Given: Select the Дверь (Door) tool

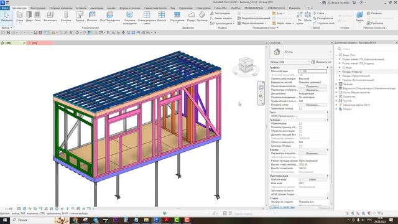Looking at the screenshot, I should click(x=29, y=17).
